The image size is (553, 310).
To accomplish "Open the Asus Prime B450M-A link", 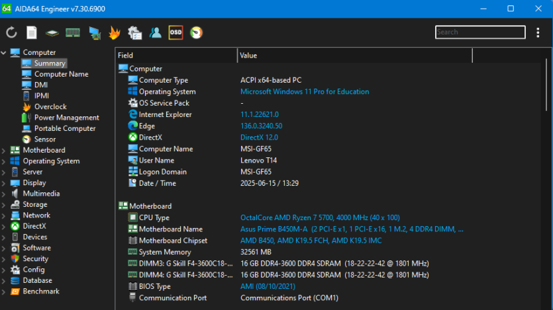I will (x=352, y=229).
